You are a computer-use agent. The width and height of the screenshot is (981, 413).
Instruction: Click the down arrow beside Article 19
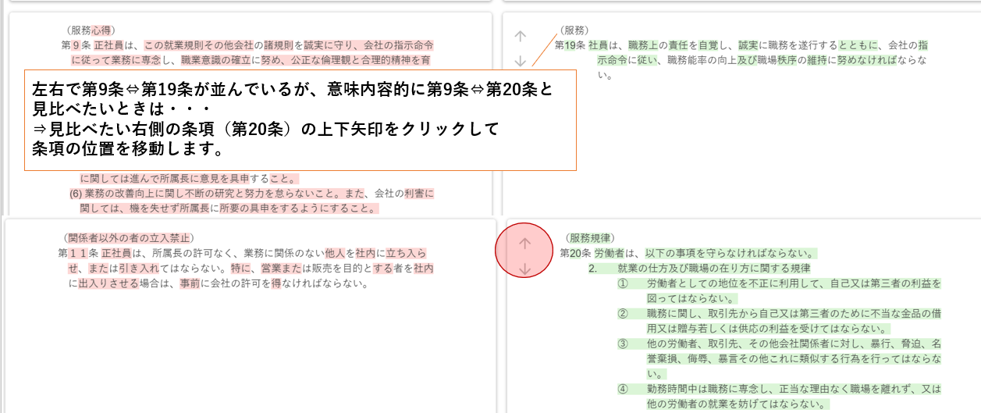pyautogui.click(x=521, y=61)
